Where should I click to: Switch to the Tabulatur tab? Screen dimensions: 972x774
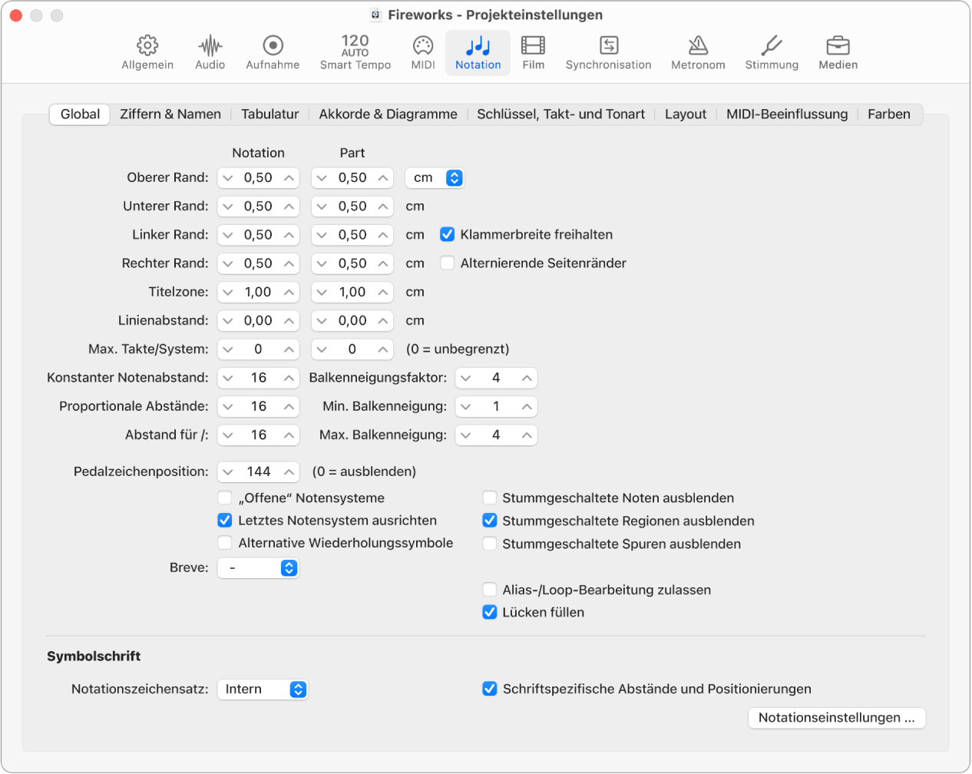tap(270, 114)
